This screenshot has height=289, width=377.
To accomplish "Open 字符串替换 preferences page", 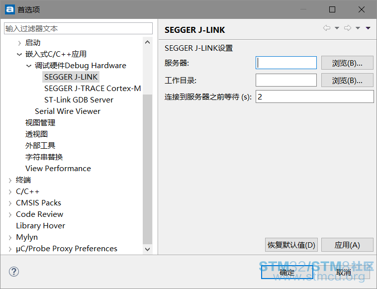I will [44, 157].
